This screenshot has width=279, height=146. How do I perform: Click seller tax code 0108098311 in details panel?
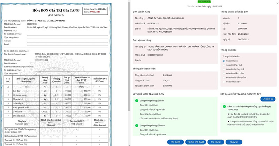point(153,23)
